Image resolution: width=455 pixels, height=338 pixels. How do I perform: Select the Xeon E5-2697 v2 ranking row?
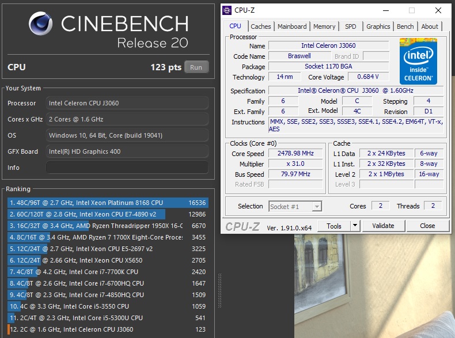pos(108,249)
